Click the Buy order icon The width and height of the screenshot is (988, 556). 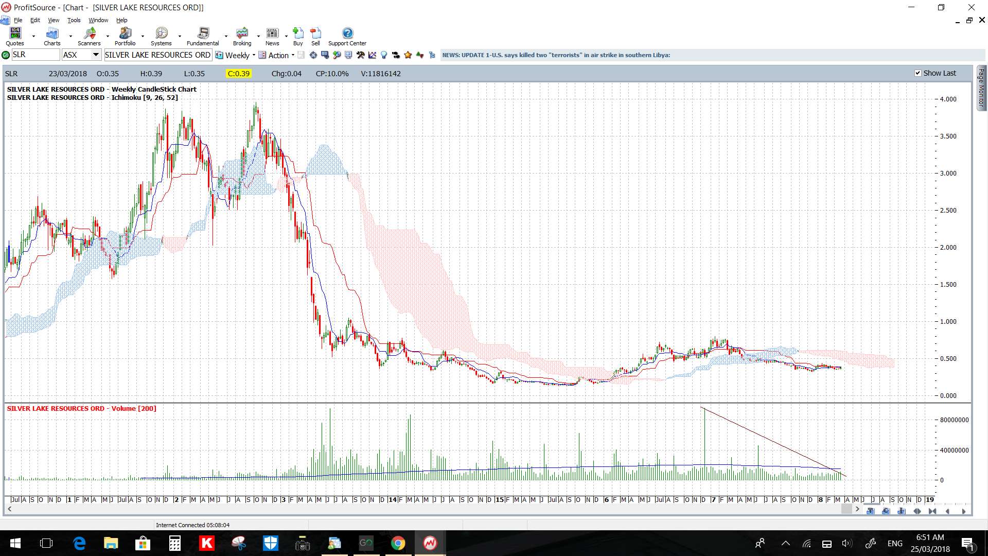coord(298,37)
